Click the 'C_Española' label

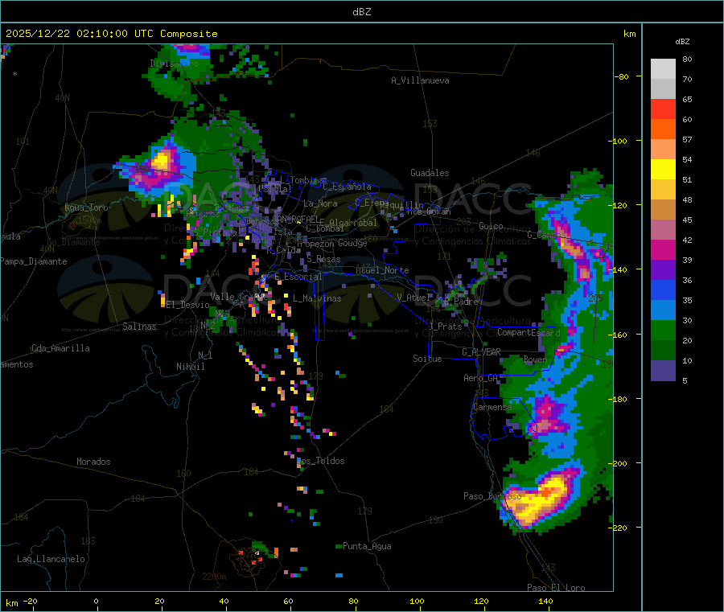click(x=347, y=187)
